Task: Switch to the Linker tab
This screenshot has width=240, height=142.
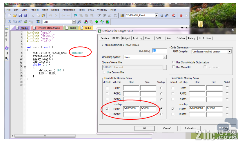Action: click(x=181, y=38)
